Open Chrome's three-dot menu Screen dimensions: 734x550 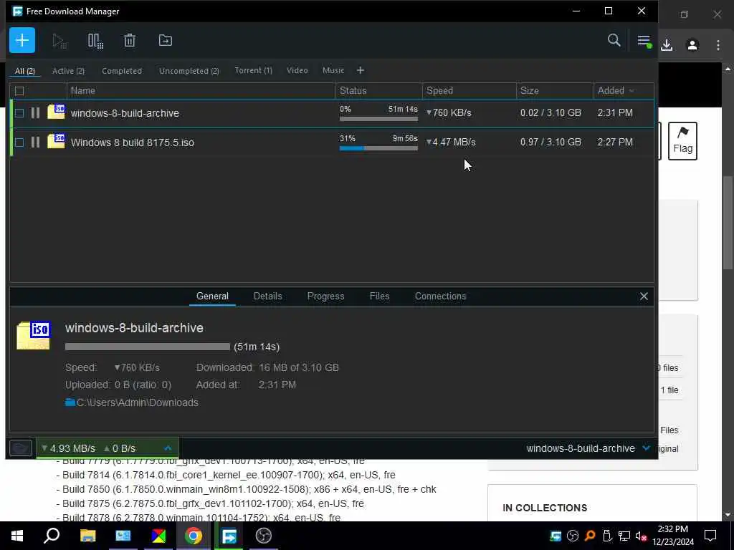[x=718, y=45]
